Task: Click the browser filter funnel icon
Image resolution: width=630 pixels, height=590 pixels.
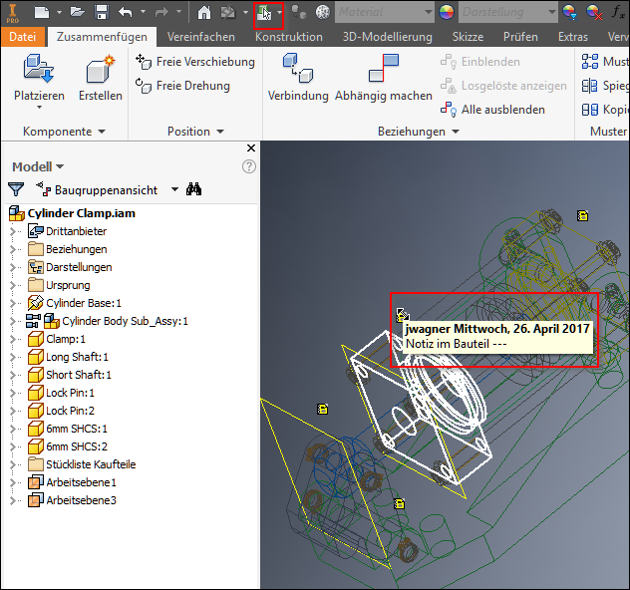Action: click(x=16, y=189)
